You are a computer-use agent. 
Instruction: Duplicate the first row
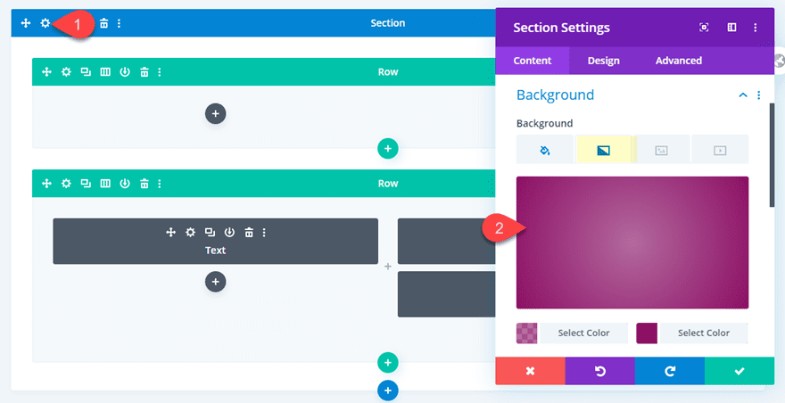click(x=86, y=72)
